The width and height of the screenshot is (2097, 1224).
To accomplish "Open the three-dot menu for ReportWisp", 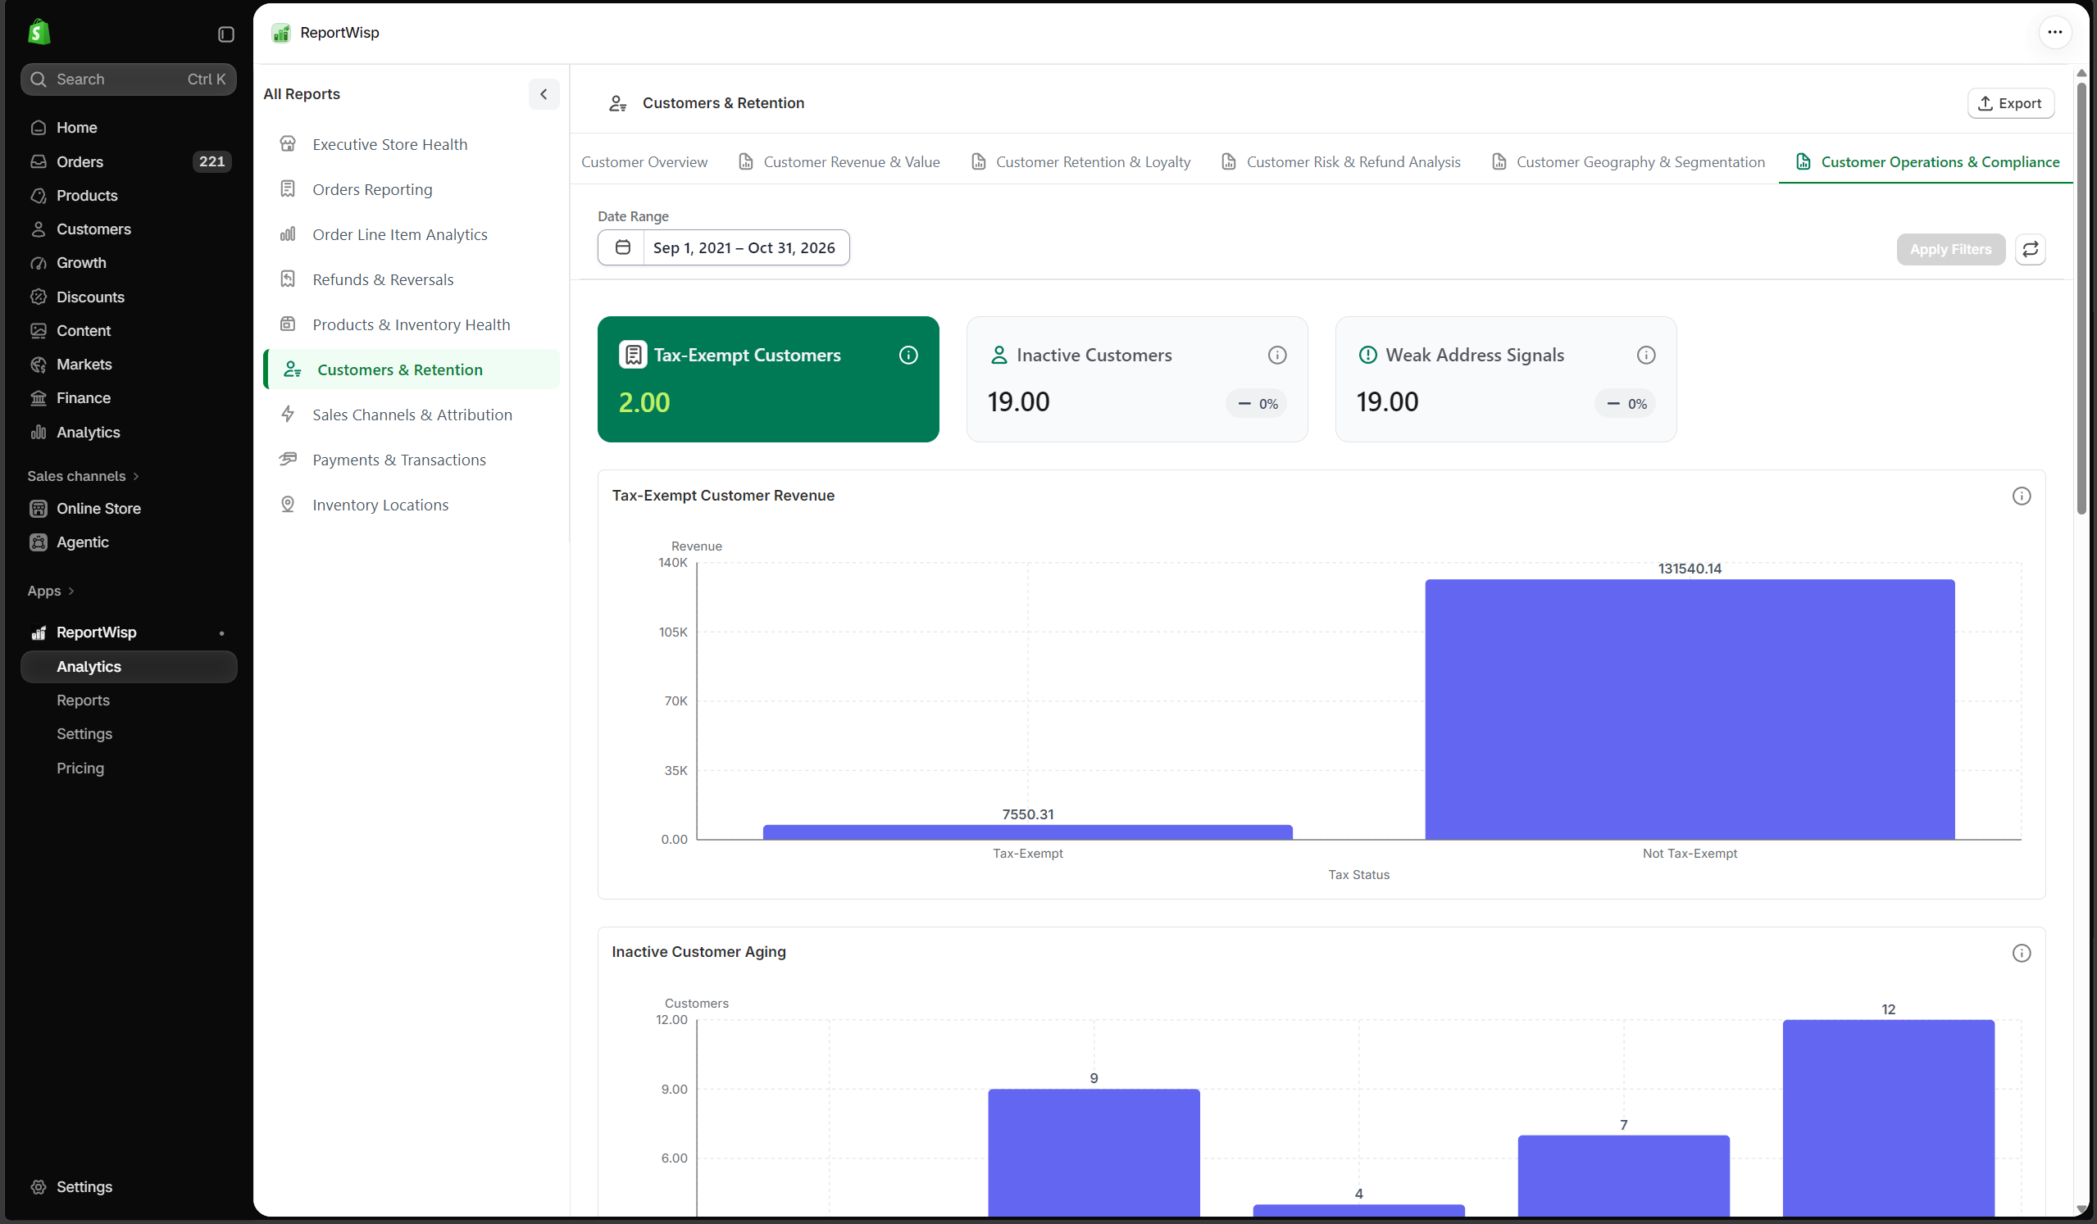I will [2054, 33].
